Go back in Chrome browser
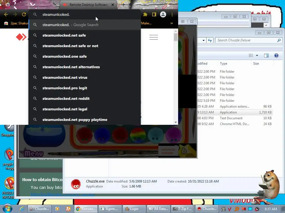The height and width of the screenshot is (213, 285). pos(6,14)
